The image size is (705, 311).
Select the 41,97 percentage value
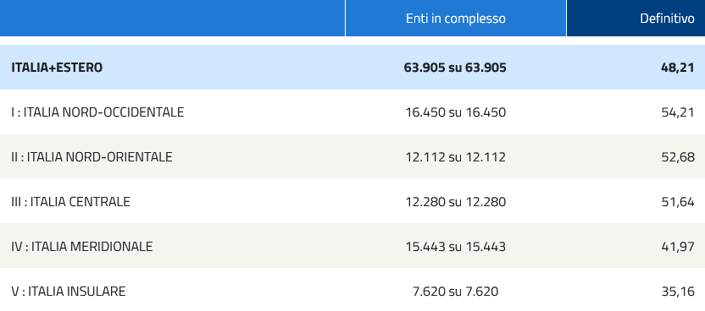(x=678, y=247)
